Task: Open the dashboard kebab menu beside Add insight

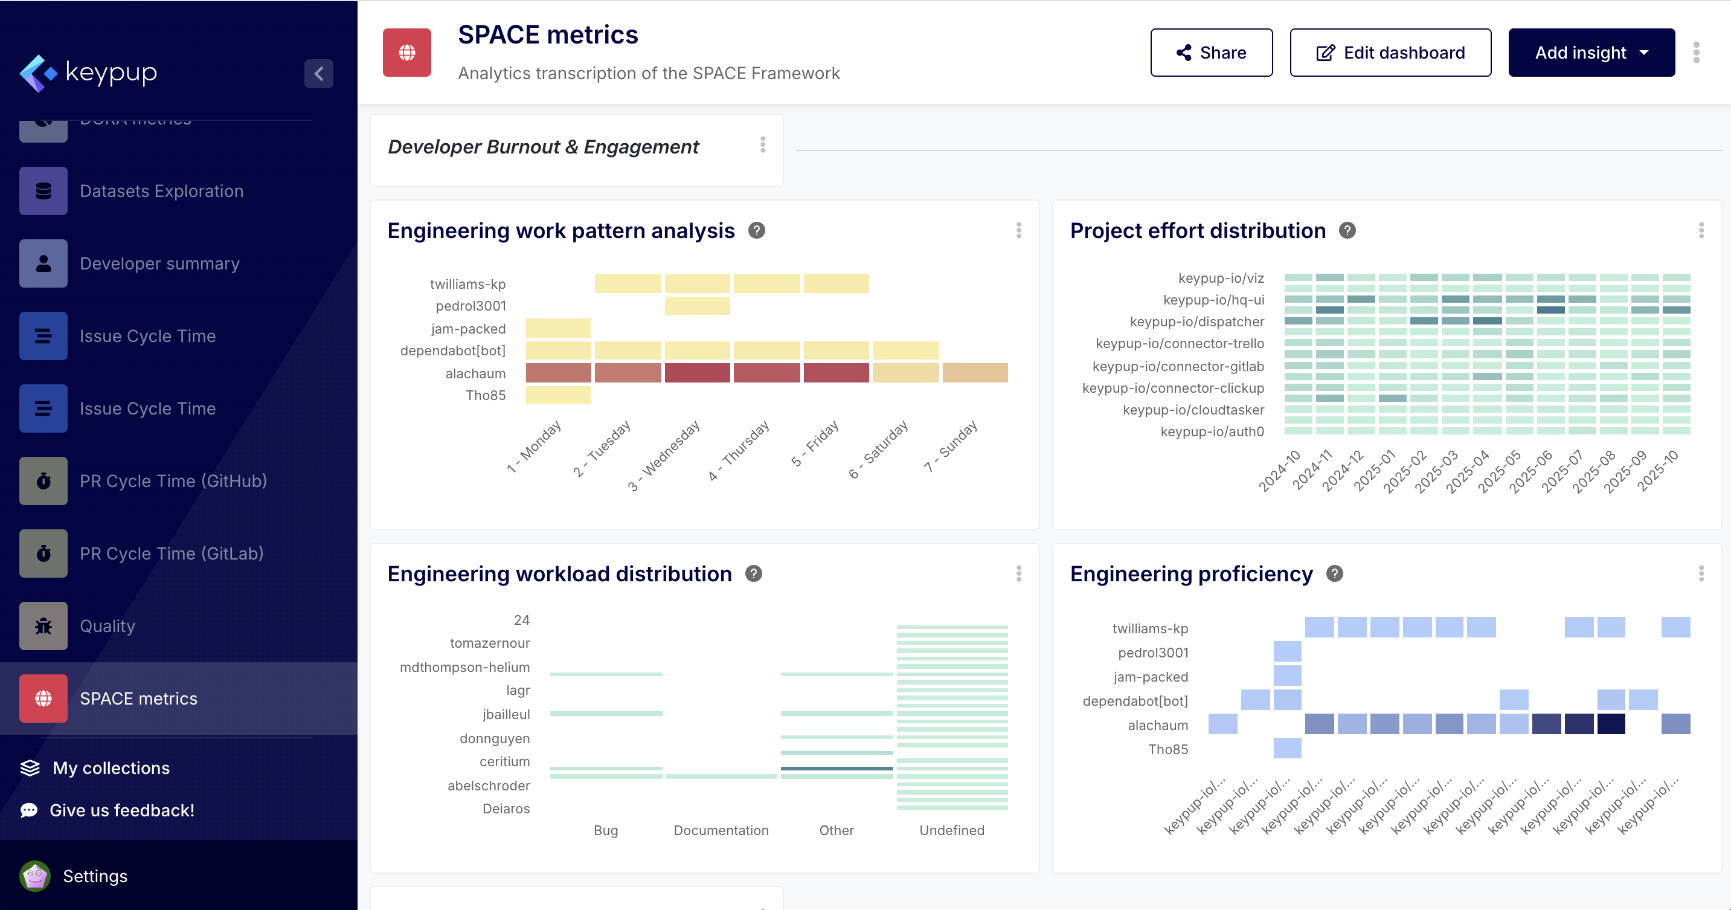Action: 1696,53
